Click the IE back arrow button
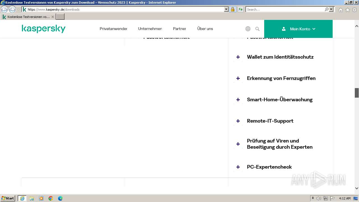Image resolution: width=359 pixels, height=202 pixels. [x=4, y=9]
